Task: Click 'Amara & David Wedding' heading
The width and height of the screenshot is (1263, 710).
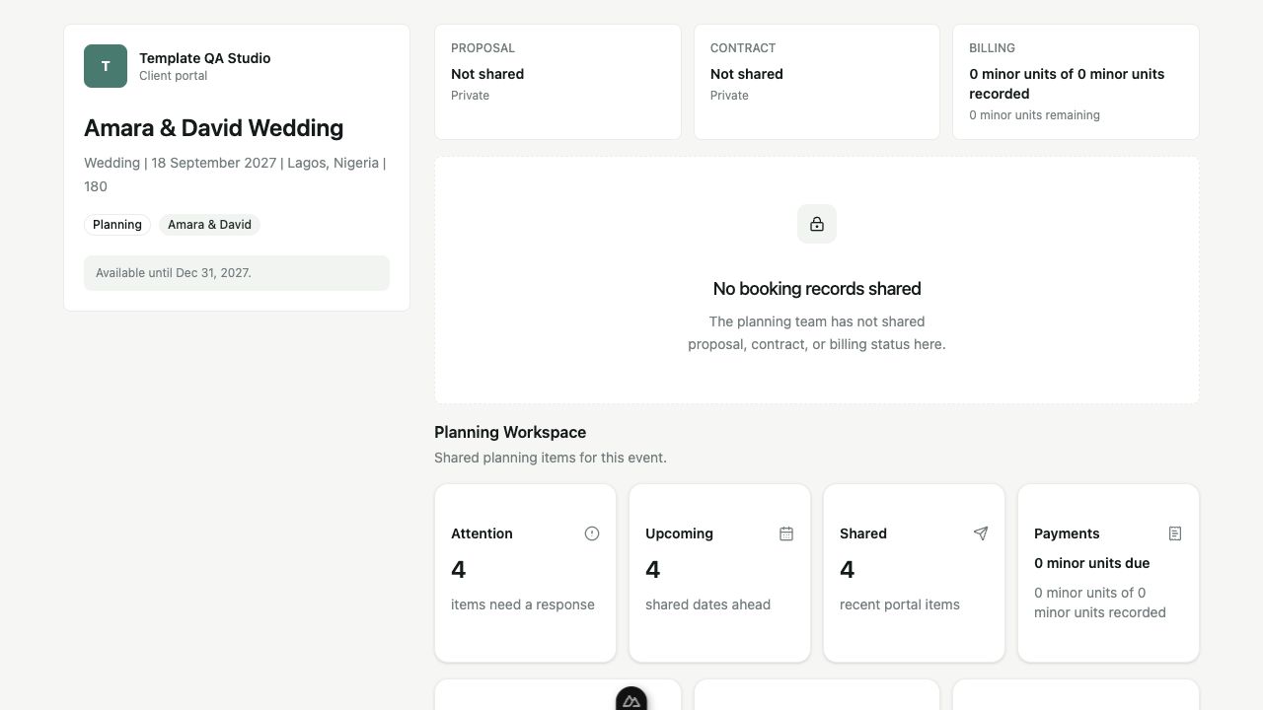Action: point(213,128)
